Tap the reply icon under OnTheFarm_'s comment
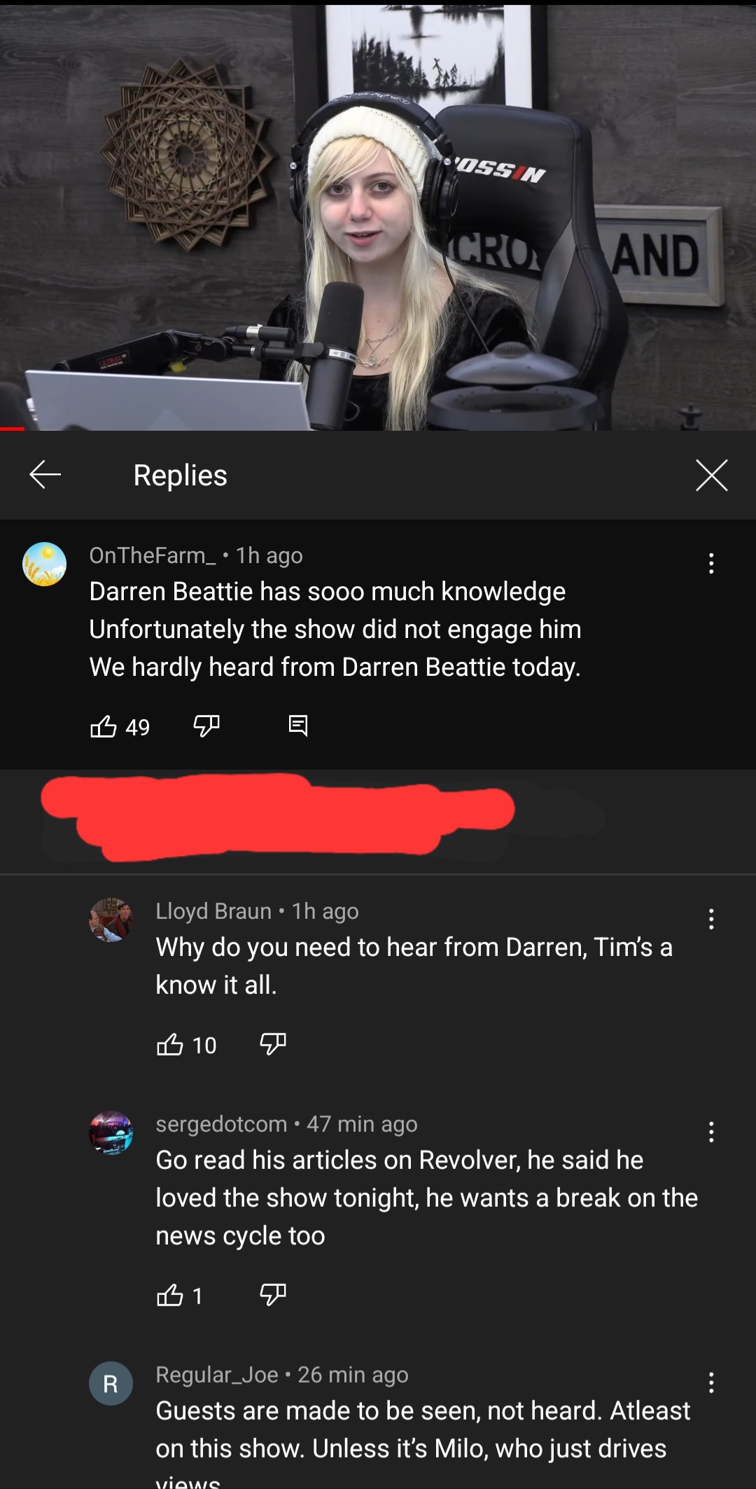Screen dimensions: 756x1489 click(x=298, y=726)
